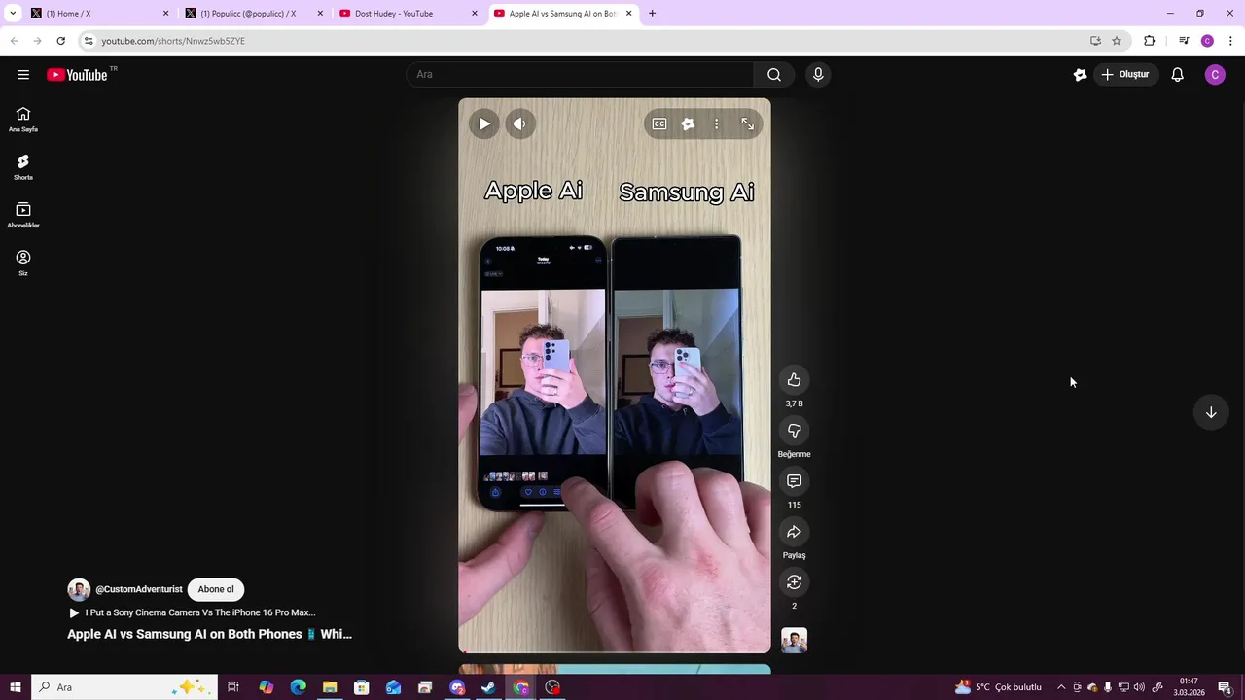
Task: Click the search magnifier button
Action: click(774, 75)
